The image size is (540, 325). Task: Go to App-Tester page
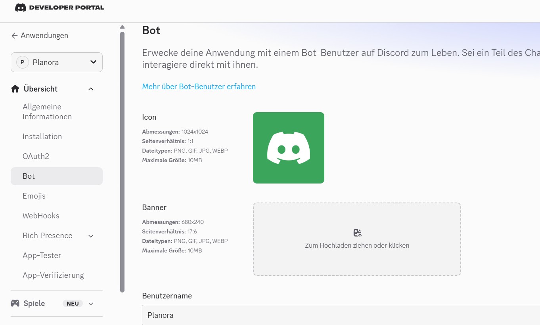(42, 255)
